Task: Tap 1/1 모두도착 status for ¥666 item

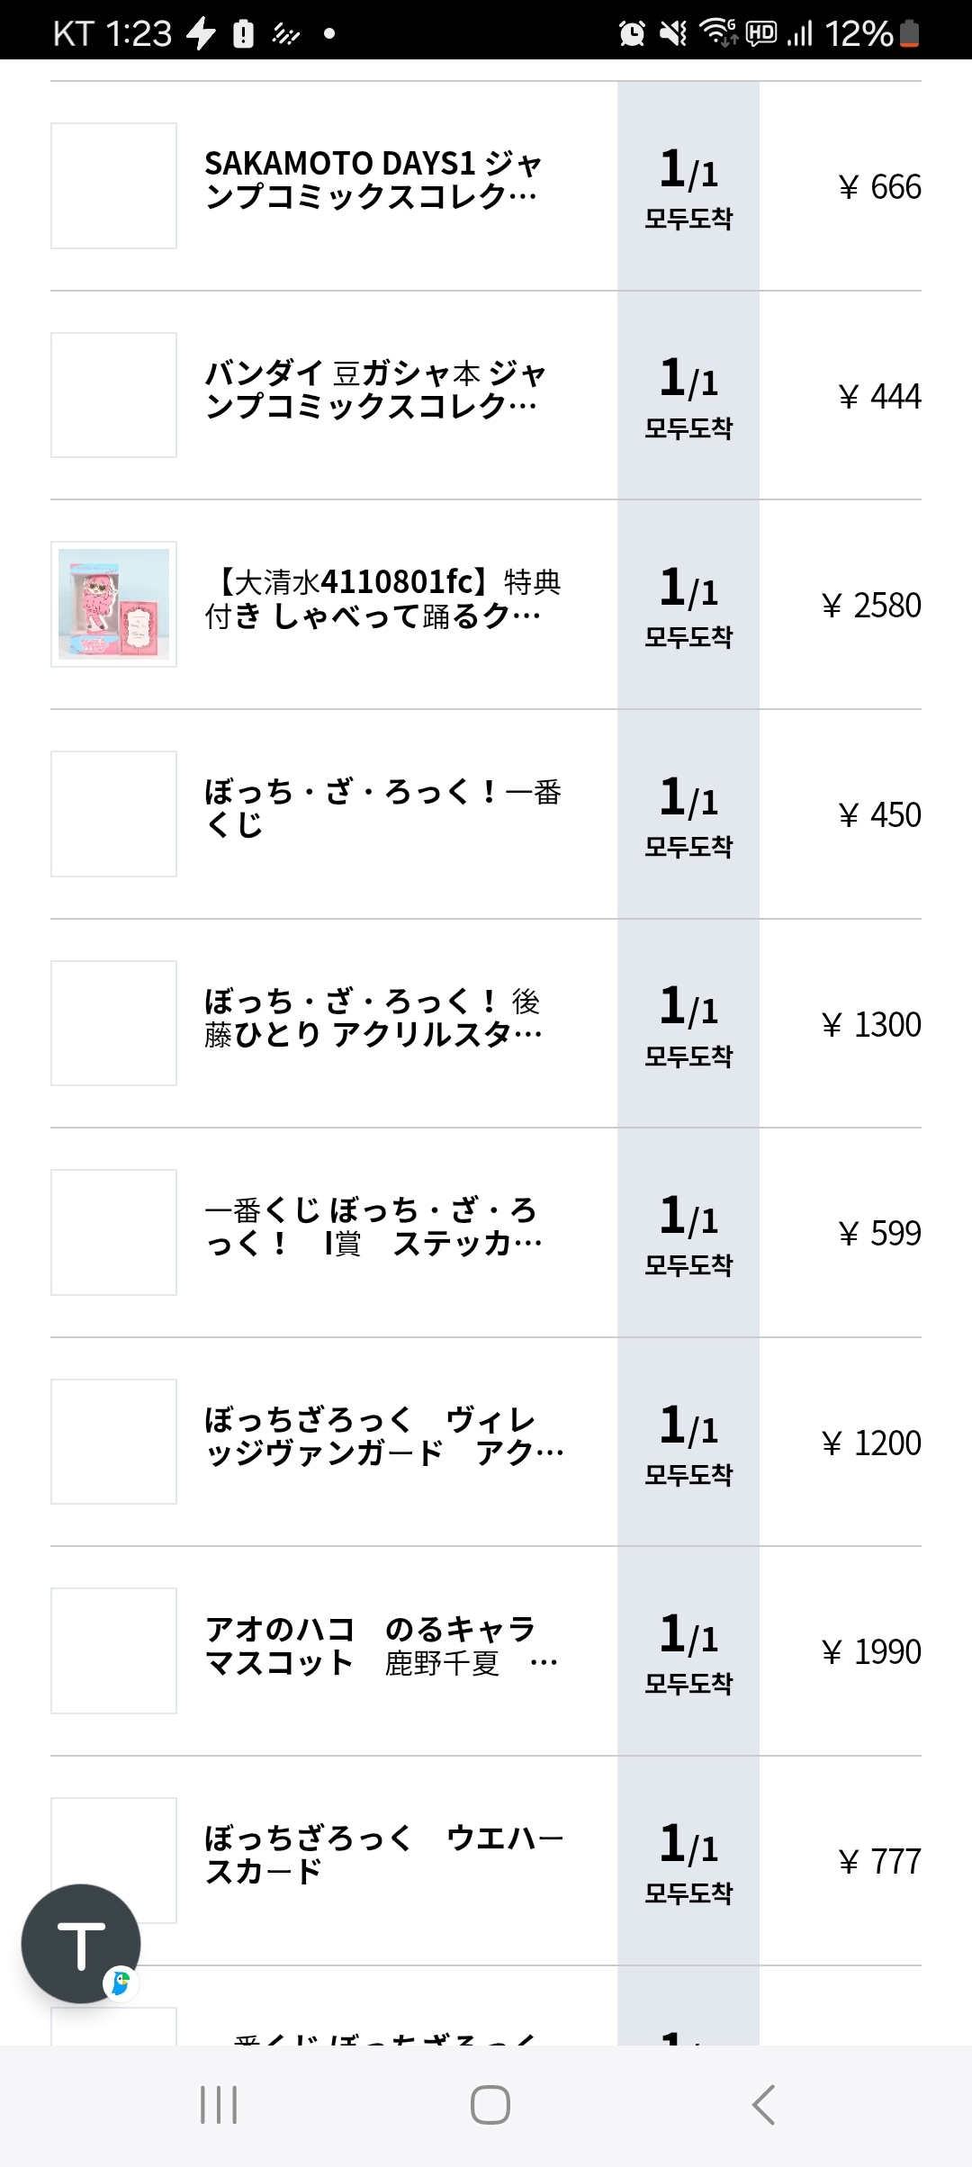Action: click(x=688, y=186)
